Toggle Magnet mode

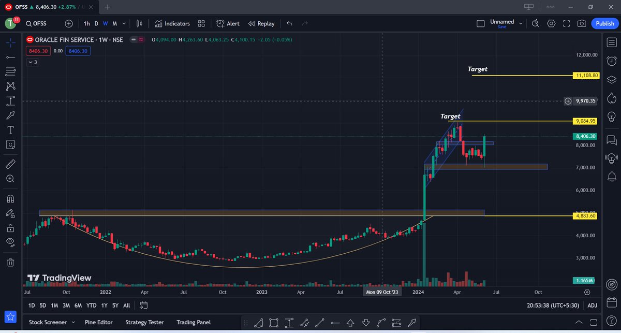(x=10, y=198)
